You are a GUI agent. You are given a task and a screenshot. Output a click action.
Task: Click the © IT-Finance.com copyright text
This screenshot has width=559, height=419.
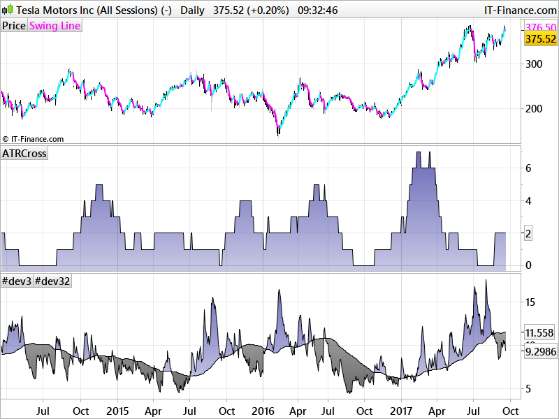coord(33,139)
